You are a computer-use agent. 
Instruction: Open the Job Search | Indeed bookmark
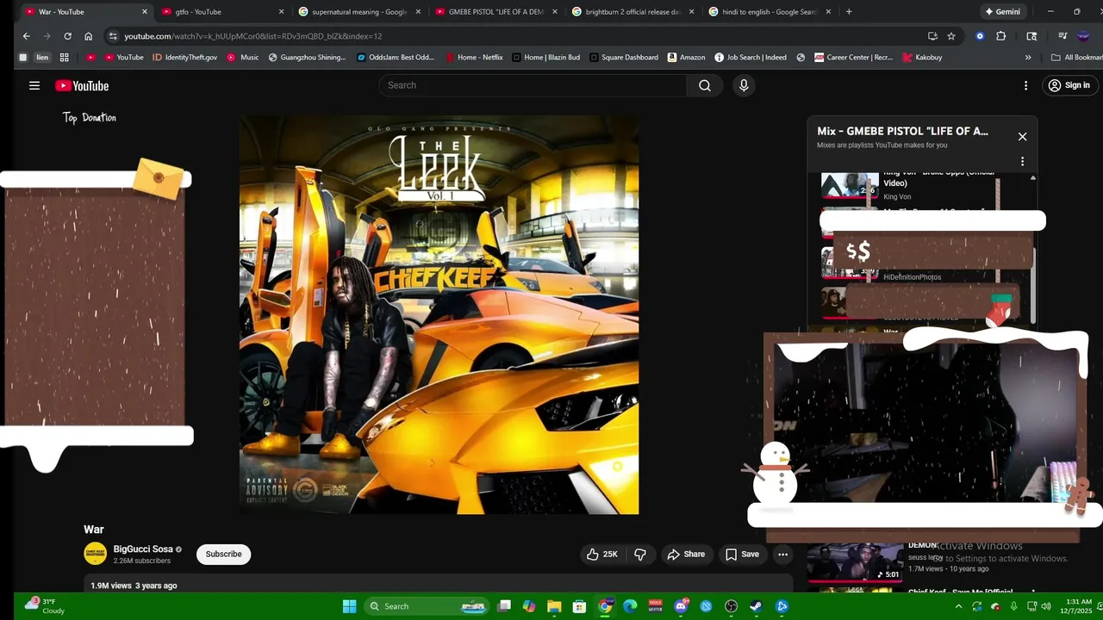[750, 58]
